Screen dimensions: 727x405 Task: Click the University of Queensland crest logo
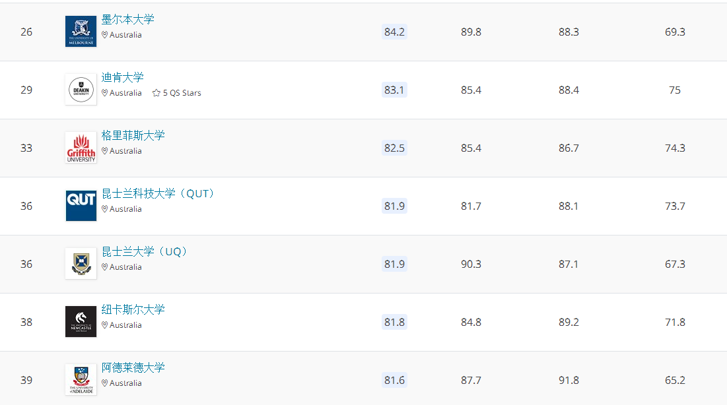point(81,264)
